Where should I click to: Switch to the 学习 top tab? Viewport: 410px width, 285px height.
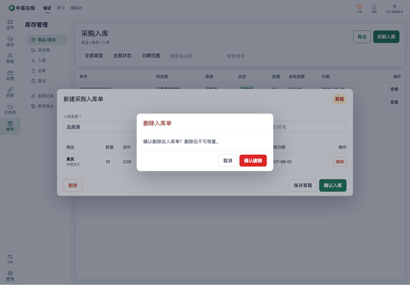[x=61, y=8]
